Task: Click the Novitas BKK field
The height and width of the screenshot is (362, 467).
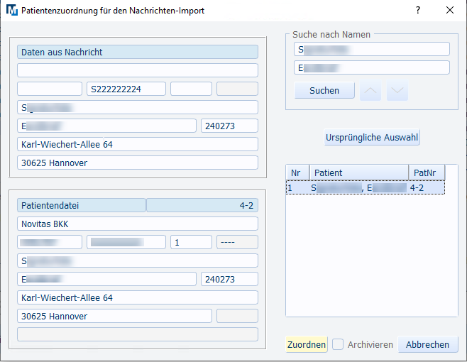Action: click(138, 224)
